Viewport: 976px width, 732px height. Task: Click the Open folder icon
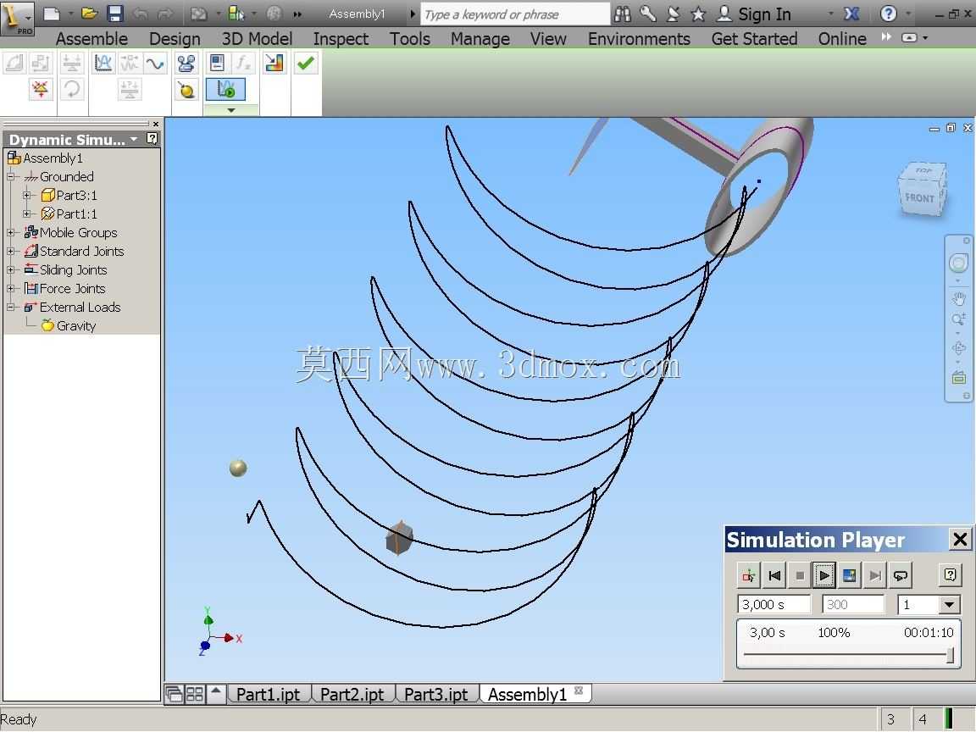pos(89,14)
